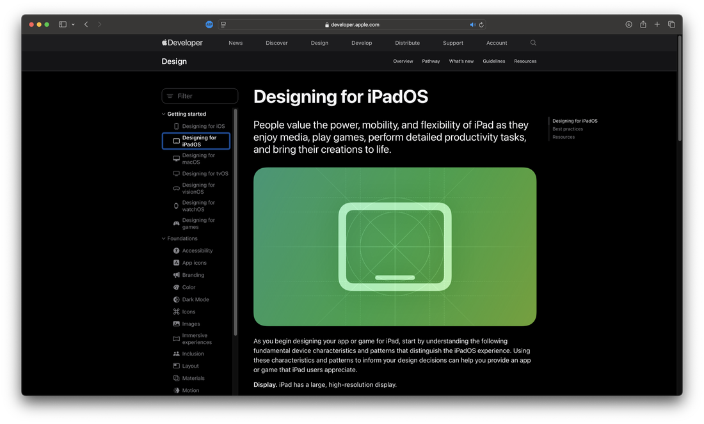Screen dimensions: 704x424
Task: Open a new tab with plus button
Action: 657,24
